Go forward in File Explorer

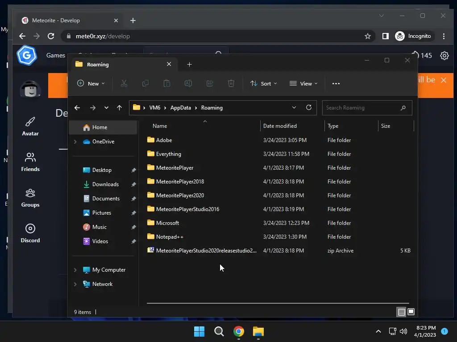93,108
